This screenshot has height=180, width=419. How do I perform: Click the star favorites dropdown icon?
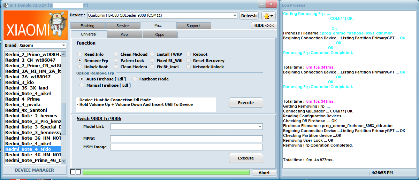pyautogui.click(x=268, y=16)
